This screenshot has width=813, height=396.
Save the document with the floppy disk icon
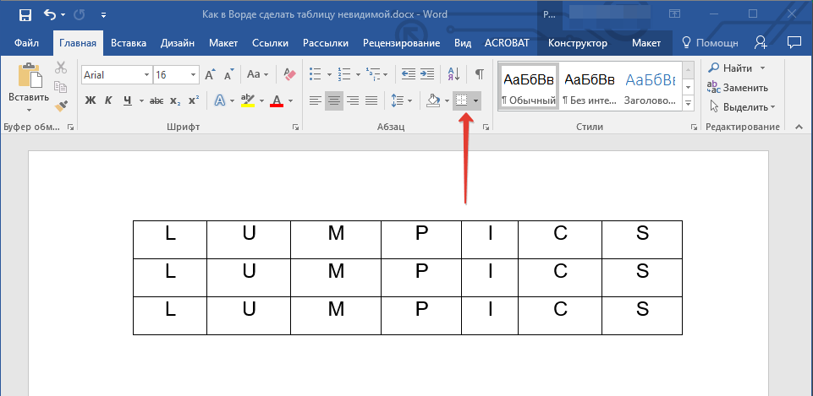point(25,15)
